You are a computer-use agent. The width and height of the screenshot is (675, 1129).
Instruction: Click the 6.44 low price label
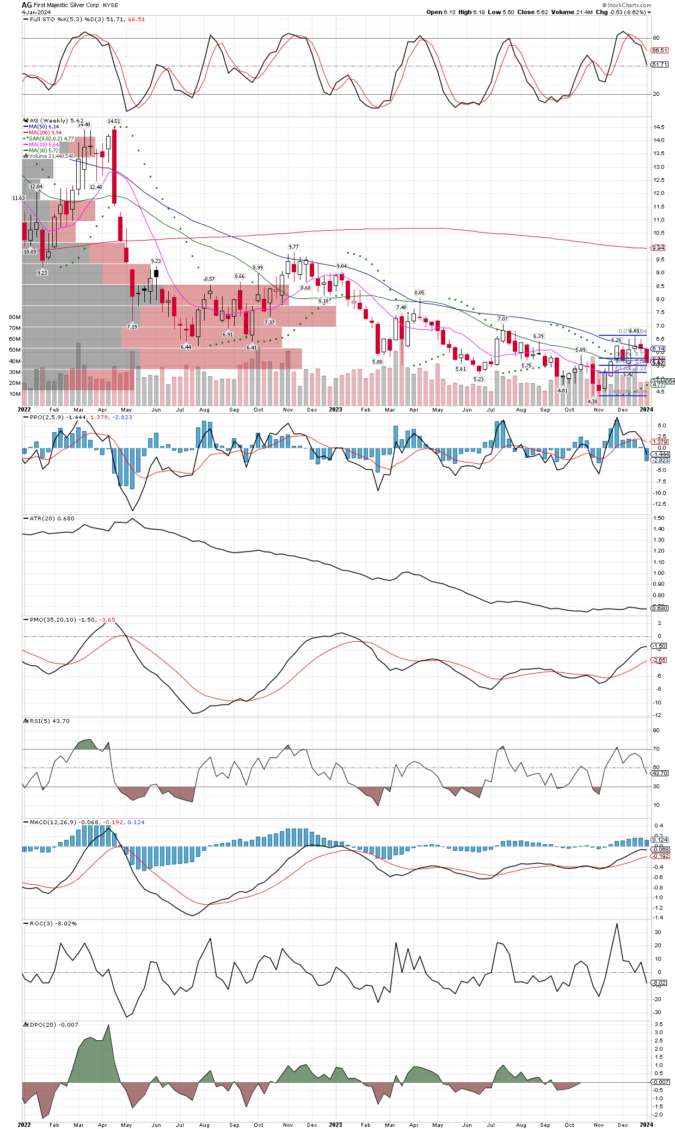tap(186, 347)
